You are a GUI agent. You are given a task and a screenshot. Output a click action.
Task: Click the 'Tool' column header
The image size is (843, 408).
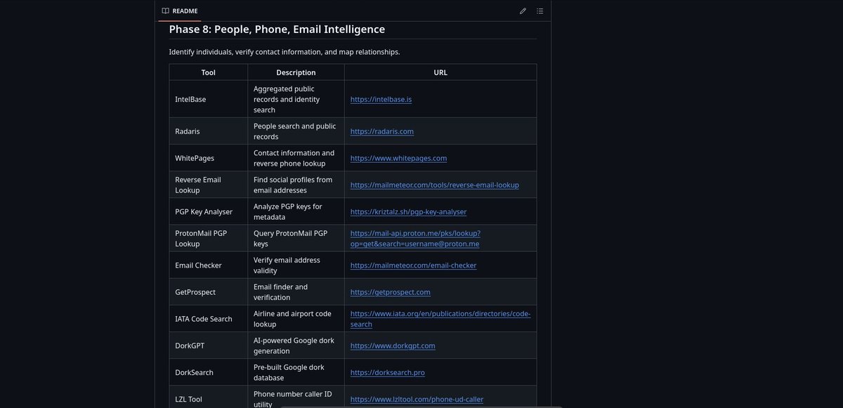[209, 72]
